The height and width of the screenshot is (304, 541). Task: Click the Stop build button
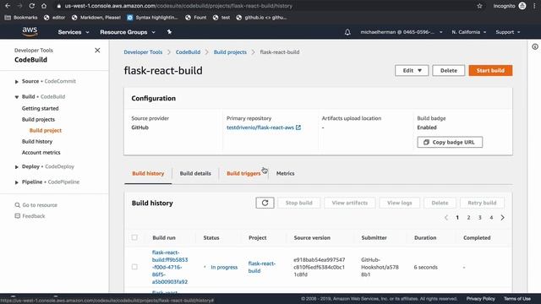coord(298,203)
